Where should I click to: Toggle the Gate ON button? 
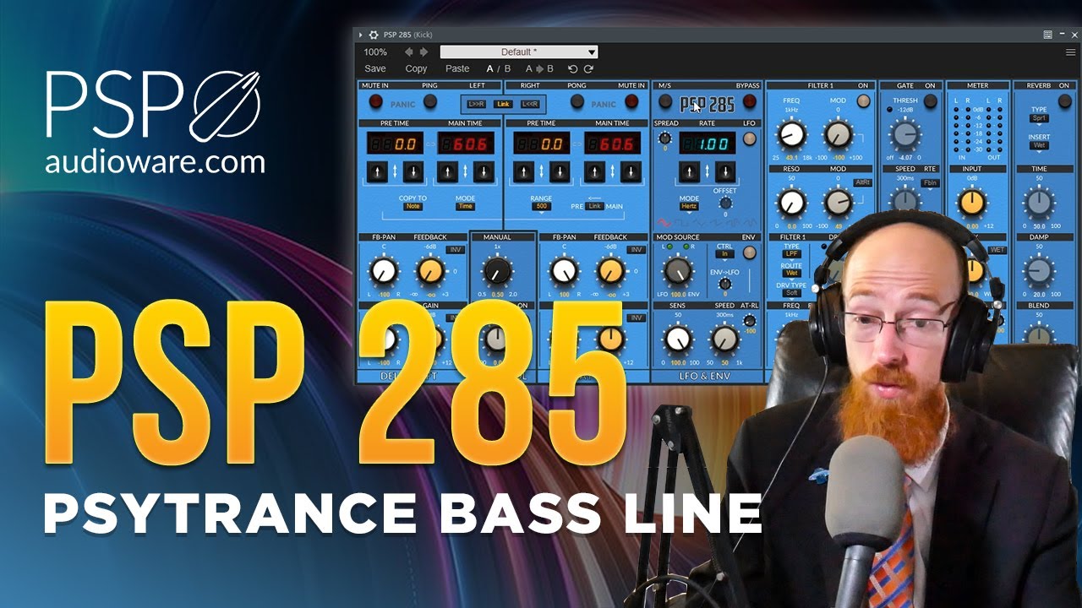(x=930, y=101)
